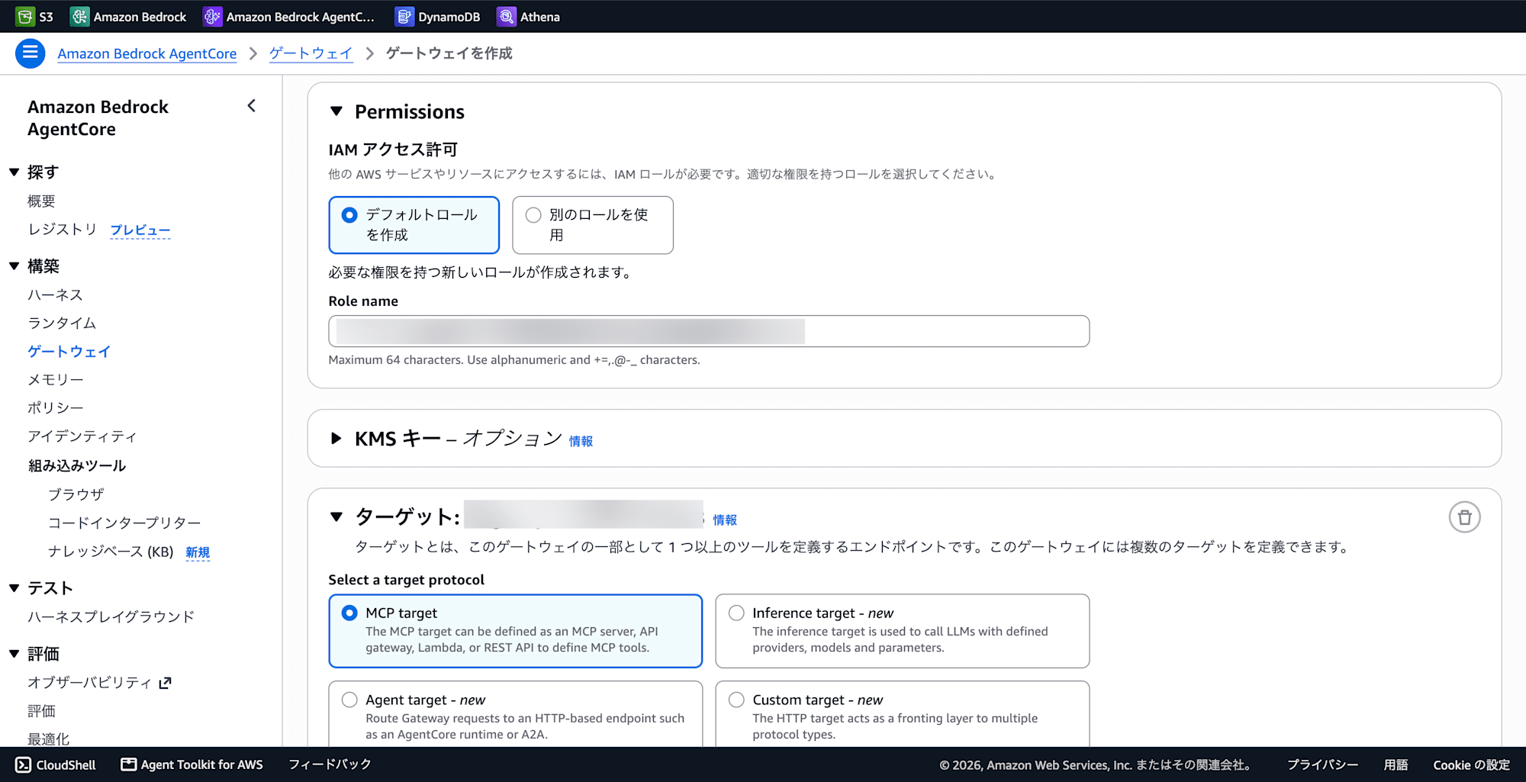The image size is (1526, 782).
Task: Open プライバシー link in the footer
Action: 1323,764
